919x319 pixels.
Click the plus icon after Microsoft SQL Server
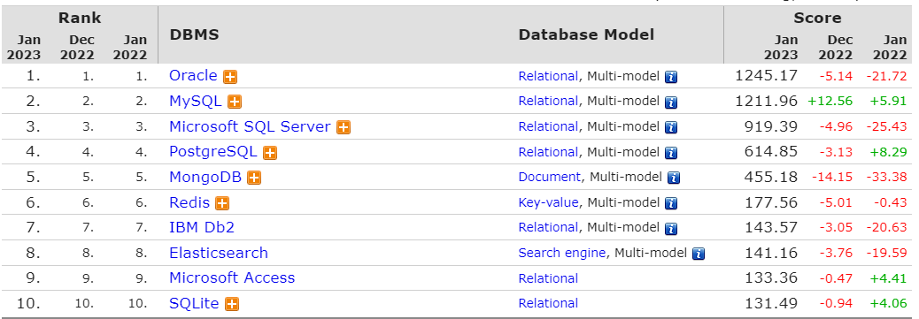344,127
